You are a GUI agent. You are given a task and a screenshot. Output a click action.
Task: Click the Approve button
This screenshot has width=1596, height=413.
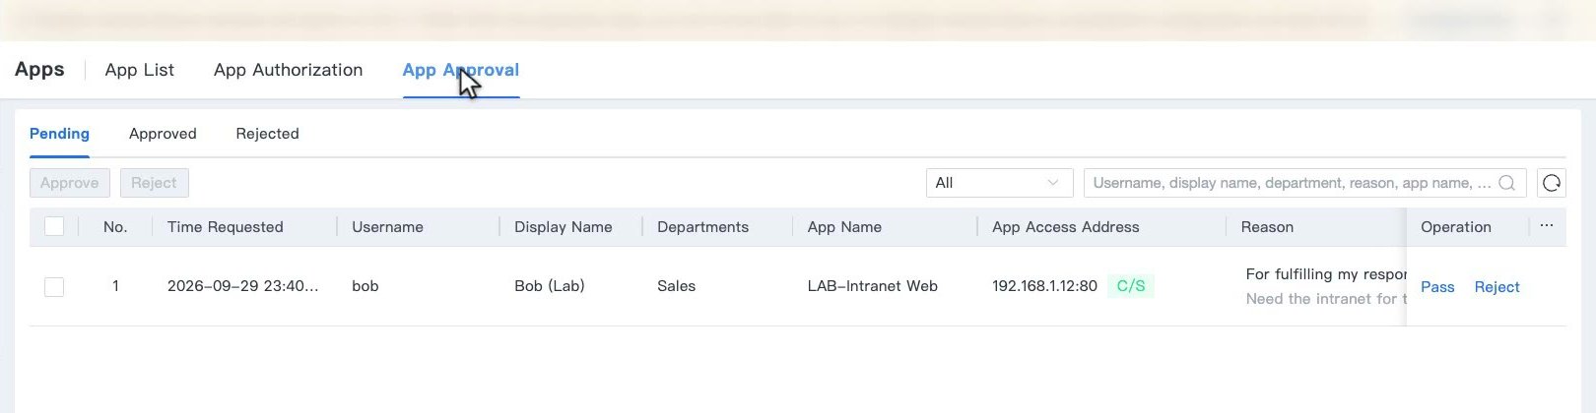pyautogui.click(x=69, y=183)
